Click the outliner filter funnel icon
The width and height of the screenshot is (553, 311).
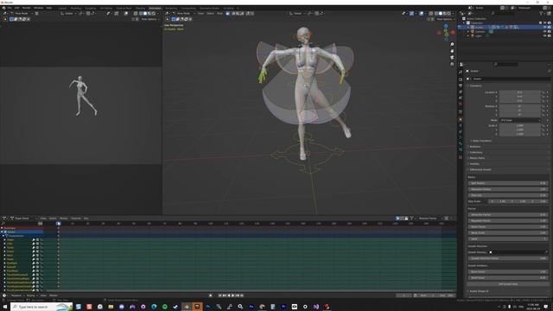tap(541, 14)
